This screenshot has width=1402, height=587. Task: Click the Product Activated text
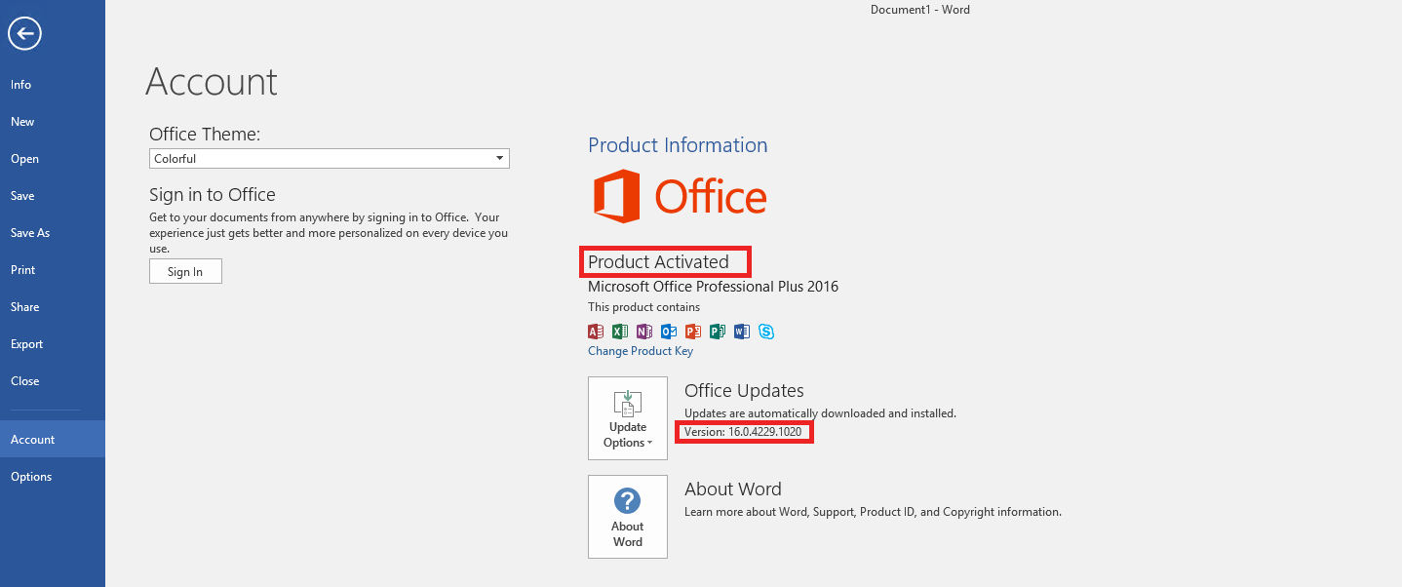point(658,261)
